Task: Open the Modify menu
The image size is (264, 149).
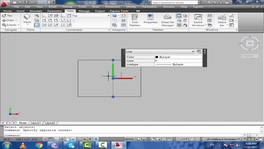Action: [131, 7]
